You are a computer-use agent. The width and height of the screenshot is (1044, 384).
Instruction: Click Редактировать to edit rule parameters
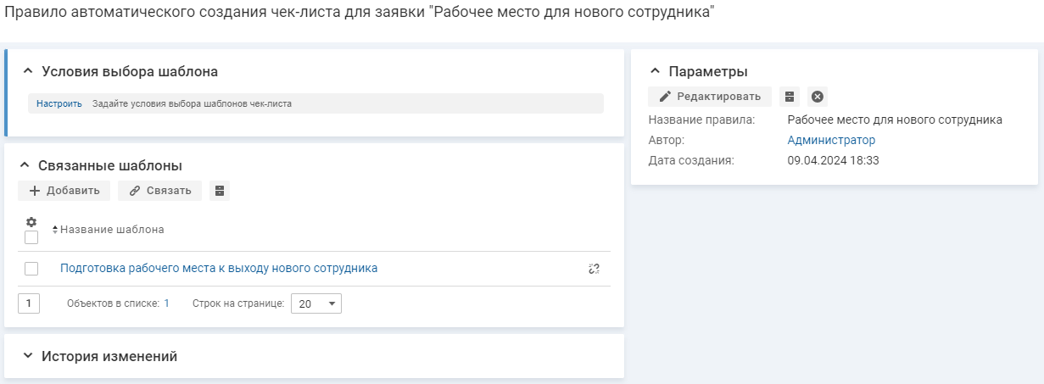point(710,97)
